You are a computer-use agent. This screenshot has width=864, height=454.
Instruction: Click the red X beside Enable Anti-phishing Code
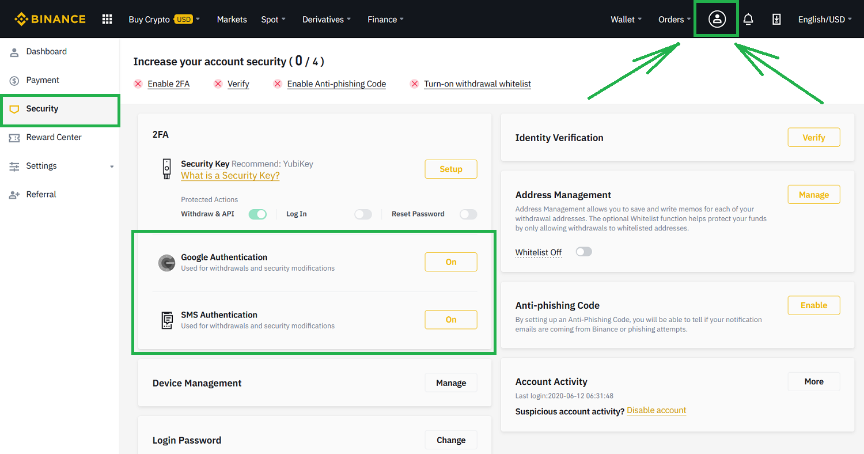278,84
